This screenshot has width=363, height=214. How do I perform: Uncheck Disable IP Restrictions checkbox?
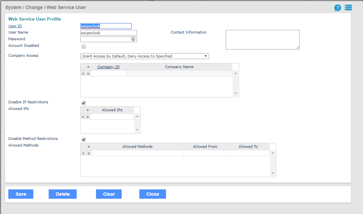pyautogui.click(x=84, y=103)
